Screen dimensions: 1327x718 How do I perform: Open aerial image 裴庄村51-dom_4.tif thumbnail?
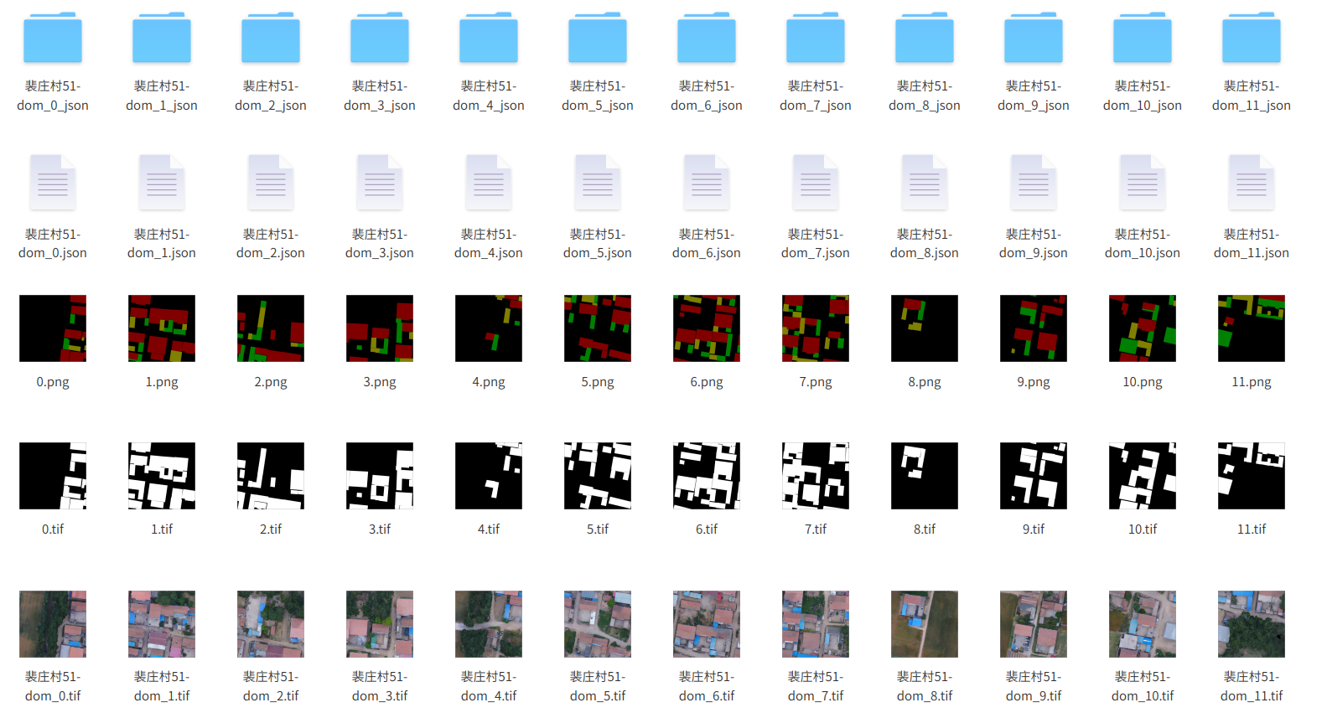click(489, 624)
